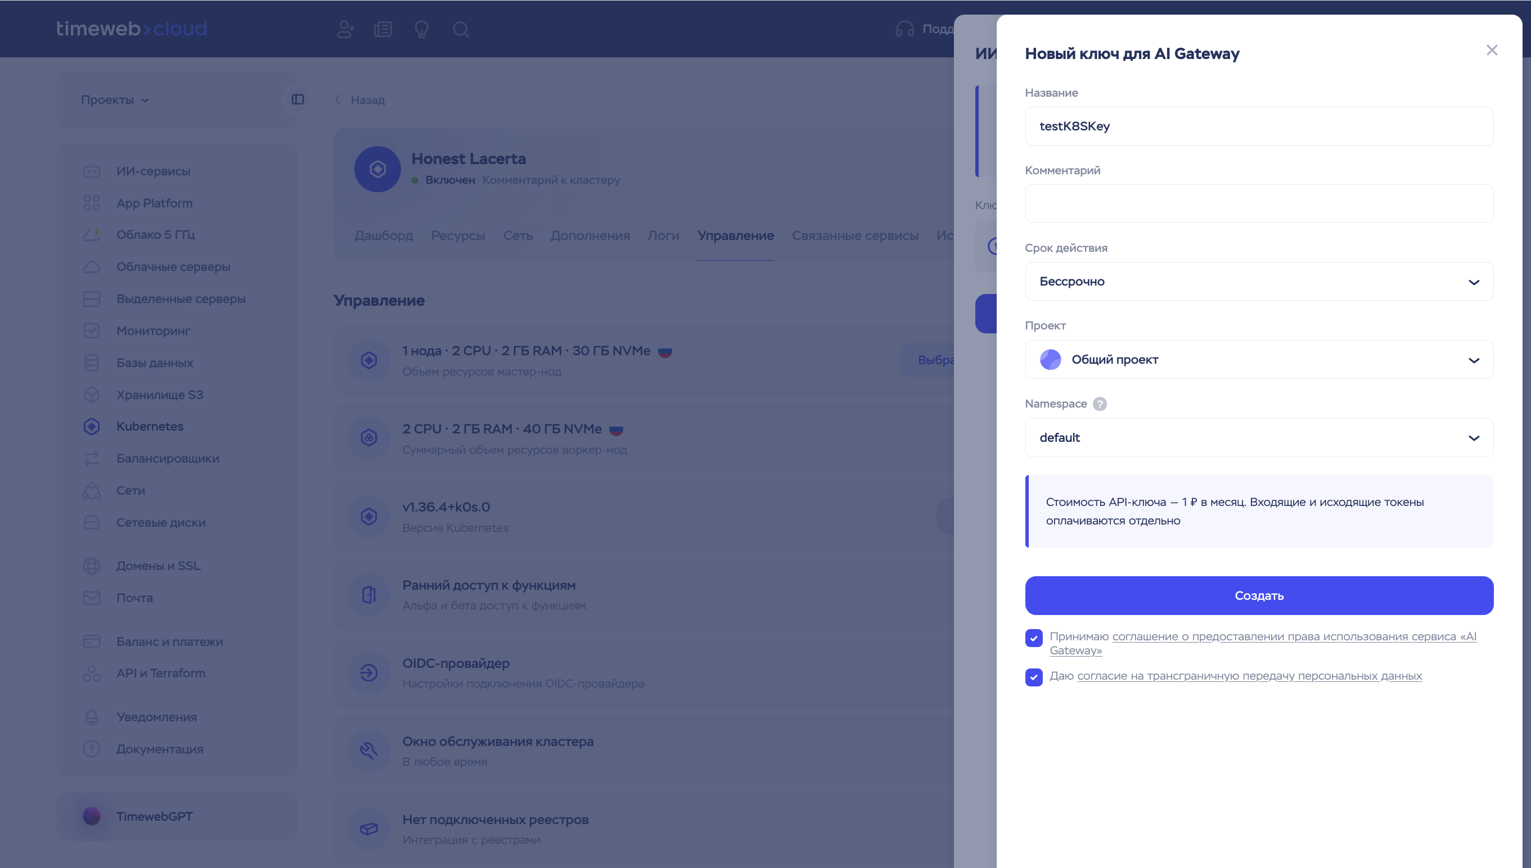This screenshot has height=868, width=1531.
Task: Open Балансировщики sidebar item
Action: coord(168,458)
